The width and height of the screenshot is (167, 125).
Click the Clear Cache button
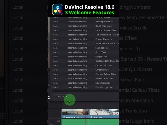(x=62, y=96)
